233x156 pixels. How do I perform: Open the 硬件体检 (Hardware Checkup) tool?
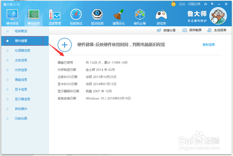pos(12,17)
